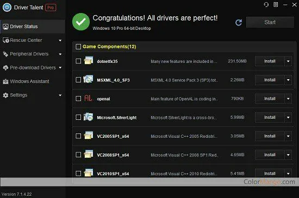Open dropdown arrow next to VC2005SP1_x64 Install
Screen dimensions: 299x198
coord(288,136)
